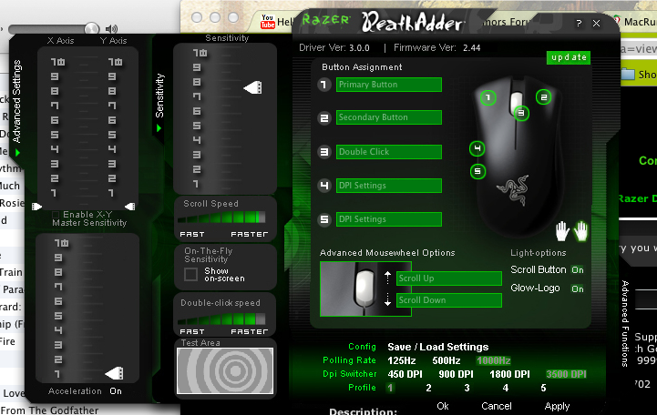
Task: Switch to Profile 3
Action: (467, 388)
